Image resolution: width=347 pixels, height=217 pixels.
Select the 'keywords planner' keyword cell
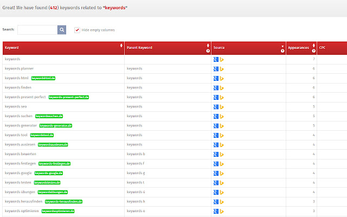[63, 69]
